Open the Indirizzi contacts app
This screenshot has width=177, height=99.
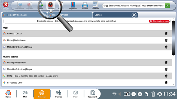[59, 94]
